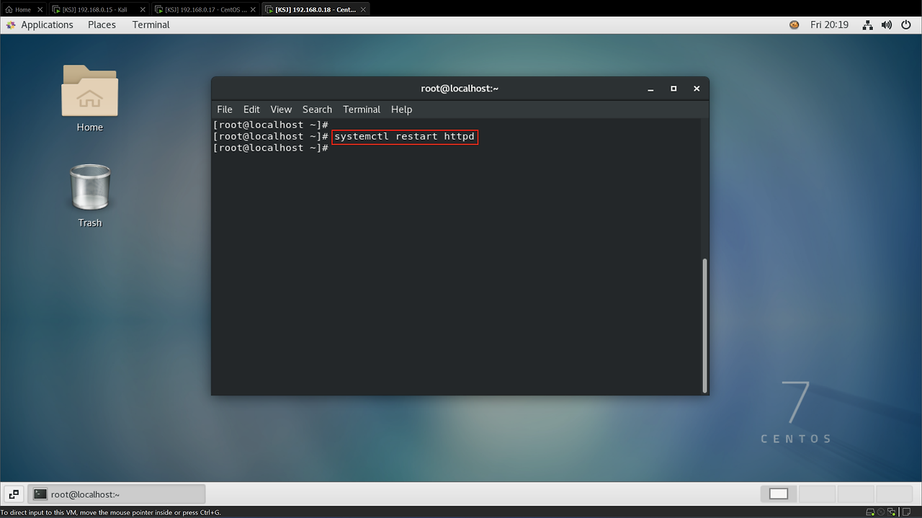Viewport: 922px width, 518px height.
Task: Open the File menu in terminal window
Action: coord(225,110)
